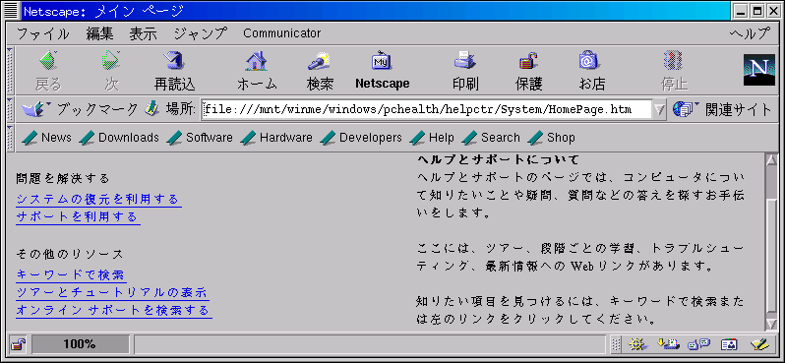The image size is (785, 363).
Task: Open the 編集 (Edit) menu
Action: click(x=99, y=34)
